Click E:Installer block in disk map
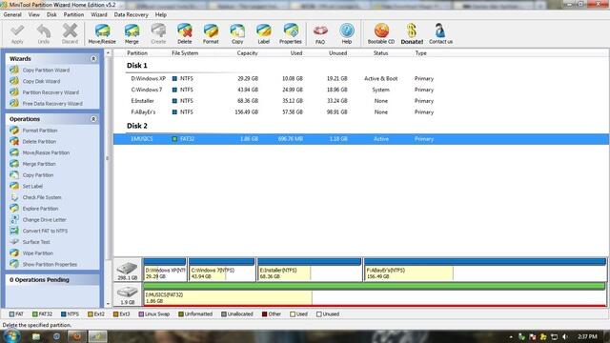The image size is (610, 343). pyautogui.click(x=309, y=270)
